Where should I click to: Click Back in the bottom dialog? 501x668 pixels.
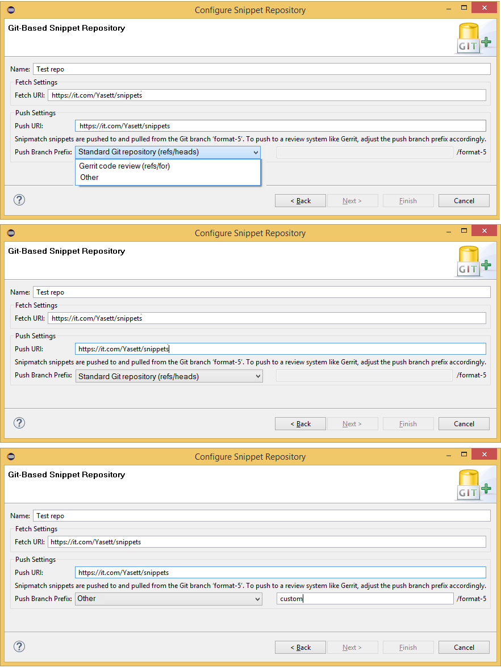(x=300, y=648)
